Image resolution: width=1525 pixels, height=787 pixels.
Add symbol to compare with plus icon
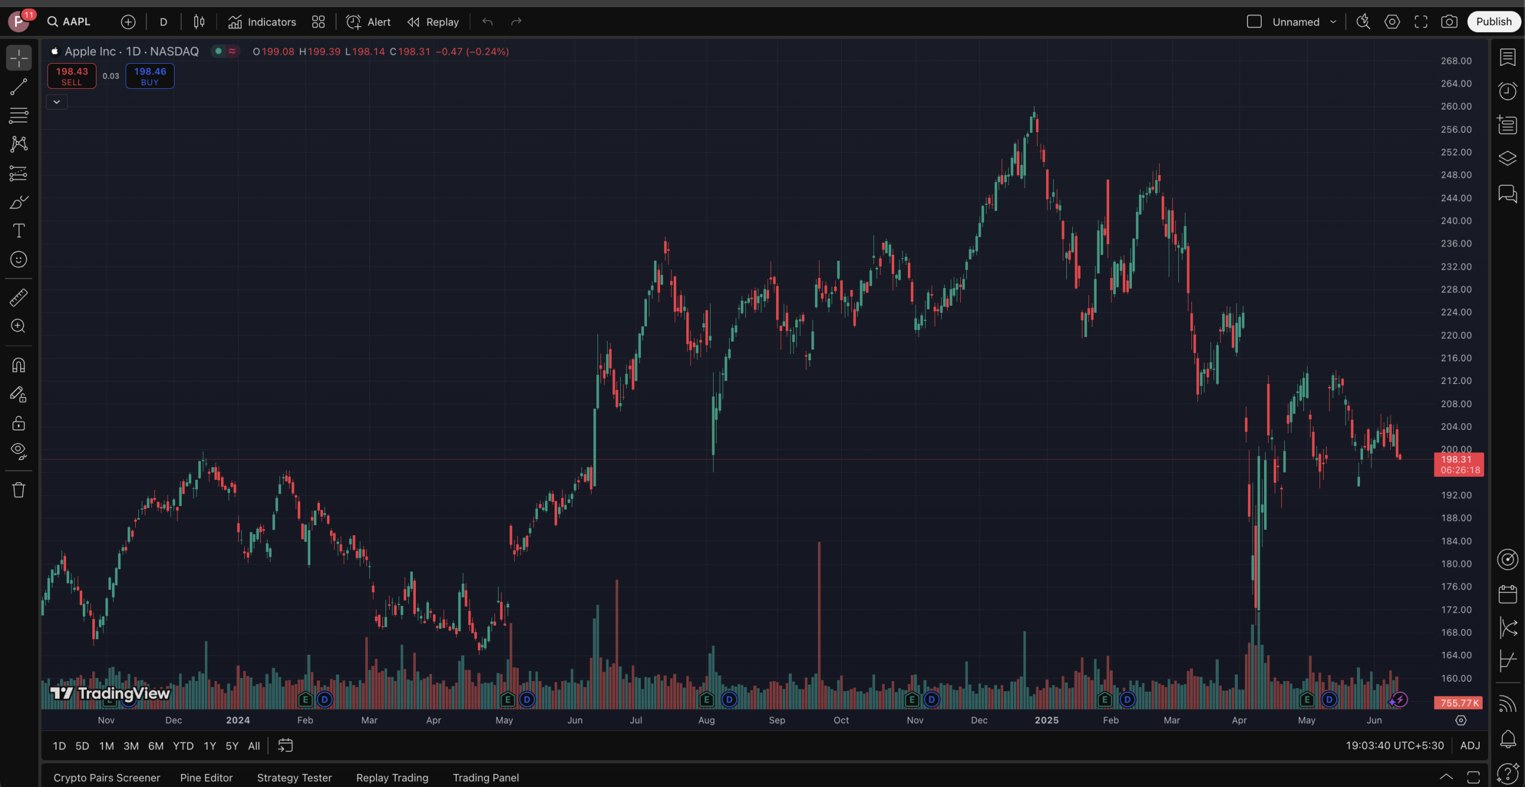(x=128, y=22)
